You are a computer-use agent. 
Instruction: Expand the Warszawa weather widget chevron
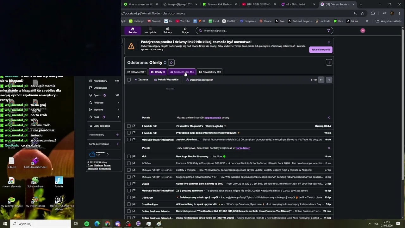108,154
